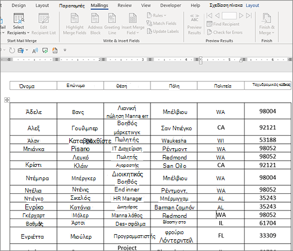Screen dimensions: 293x251
Task: Click the Finish & Merge icon
Action: click(267, 19)
